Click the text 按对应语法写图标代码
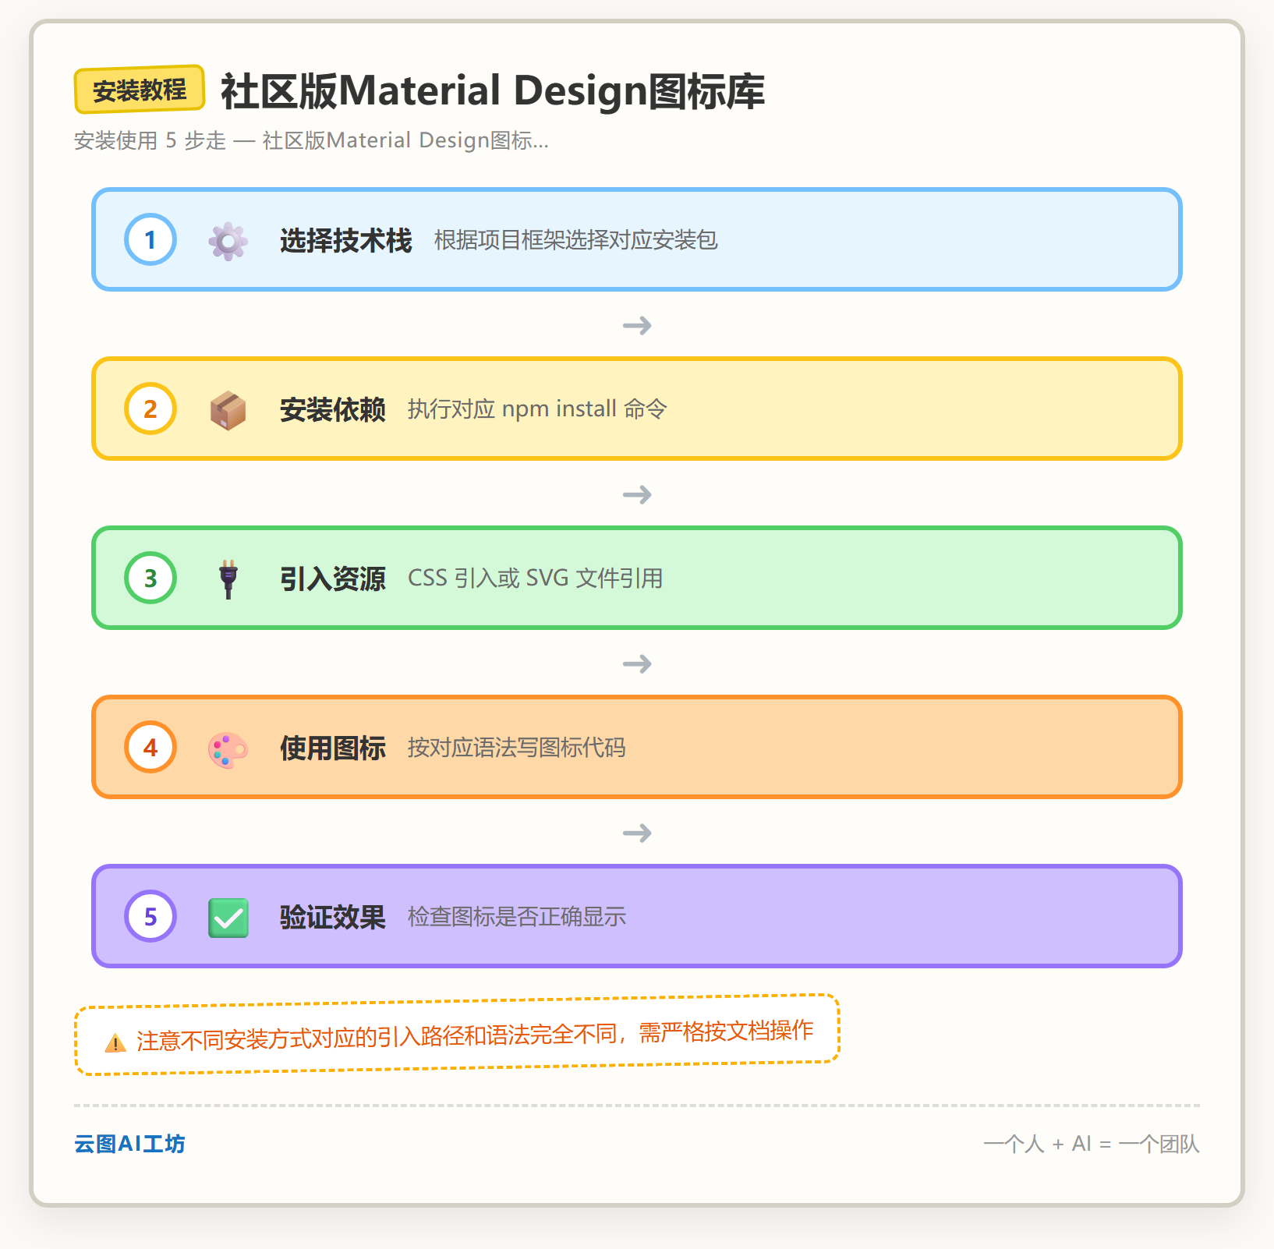 click(516, 748)
